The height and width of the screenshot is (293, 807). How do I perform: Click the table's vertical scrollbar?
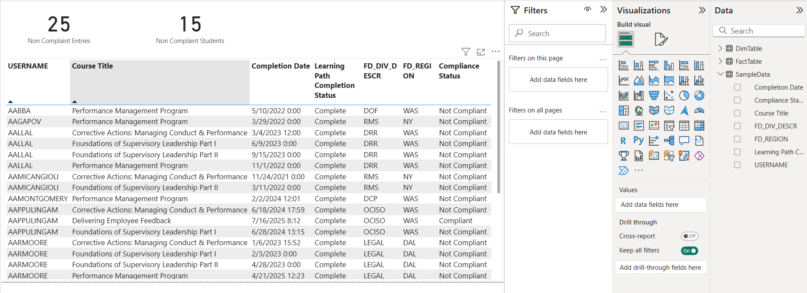coord(499,127)
